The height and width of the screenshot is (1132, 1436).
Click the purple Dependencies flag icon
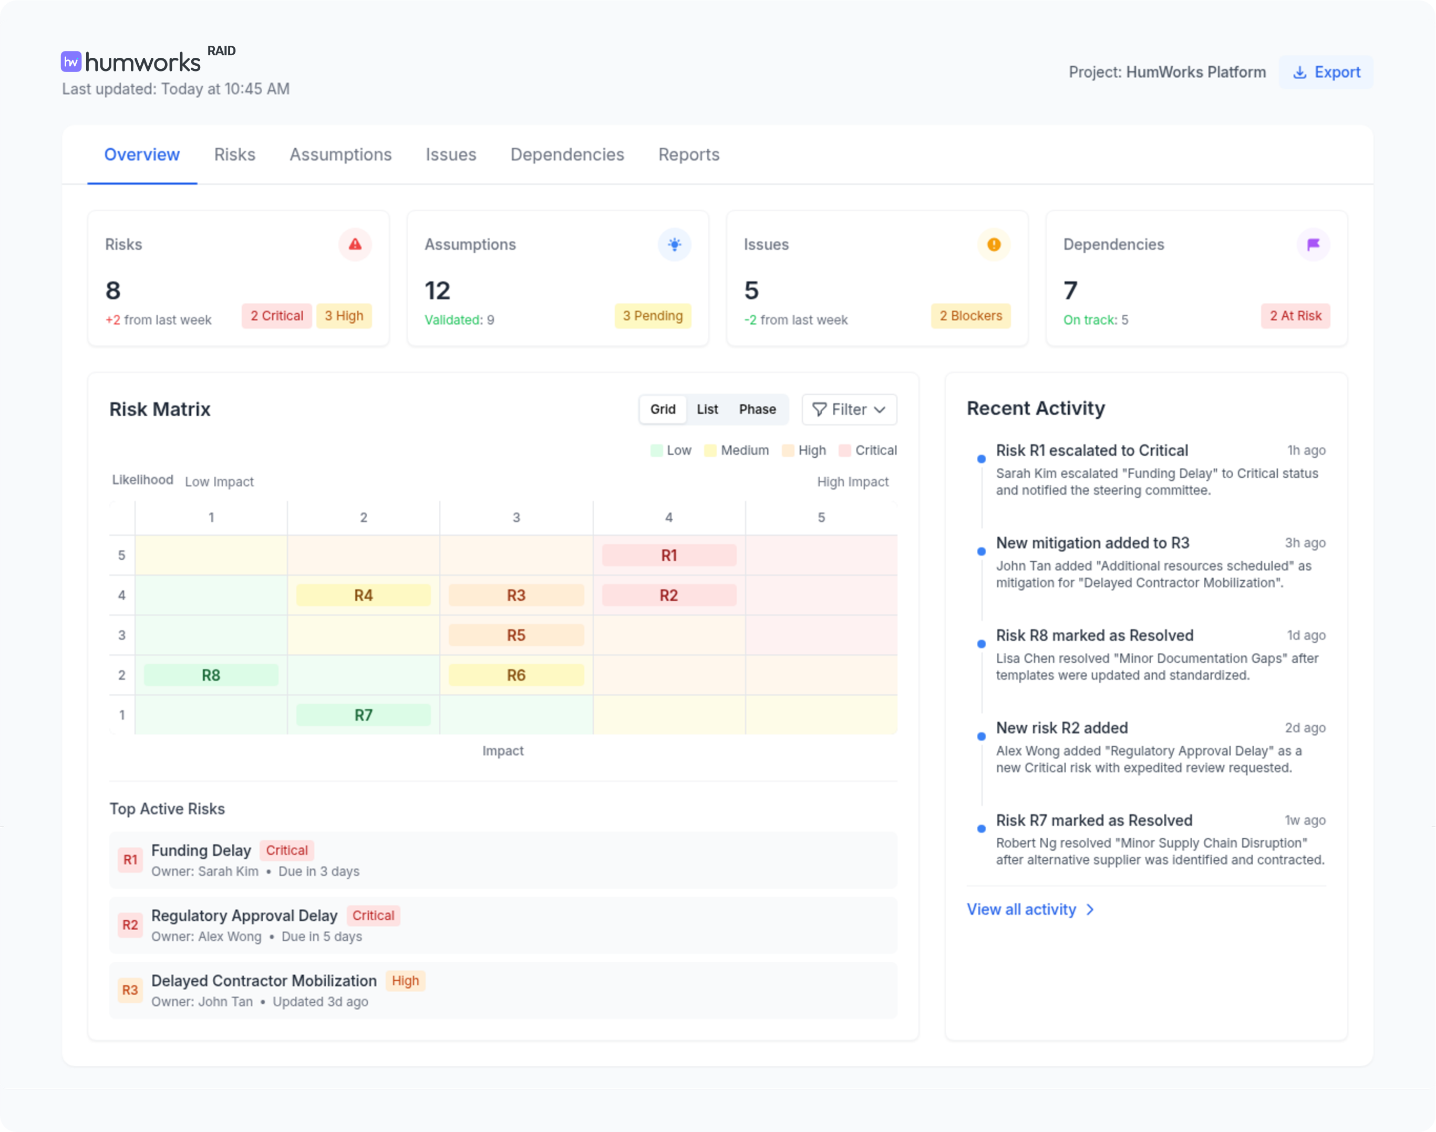1313,244
